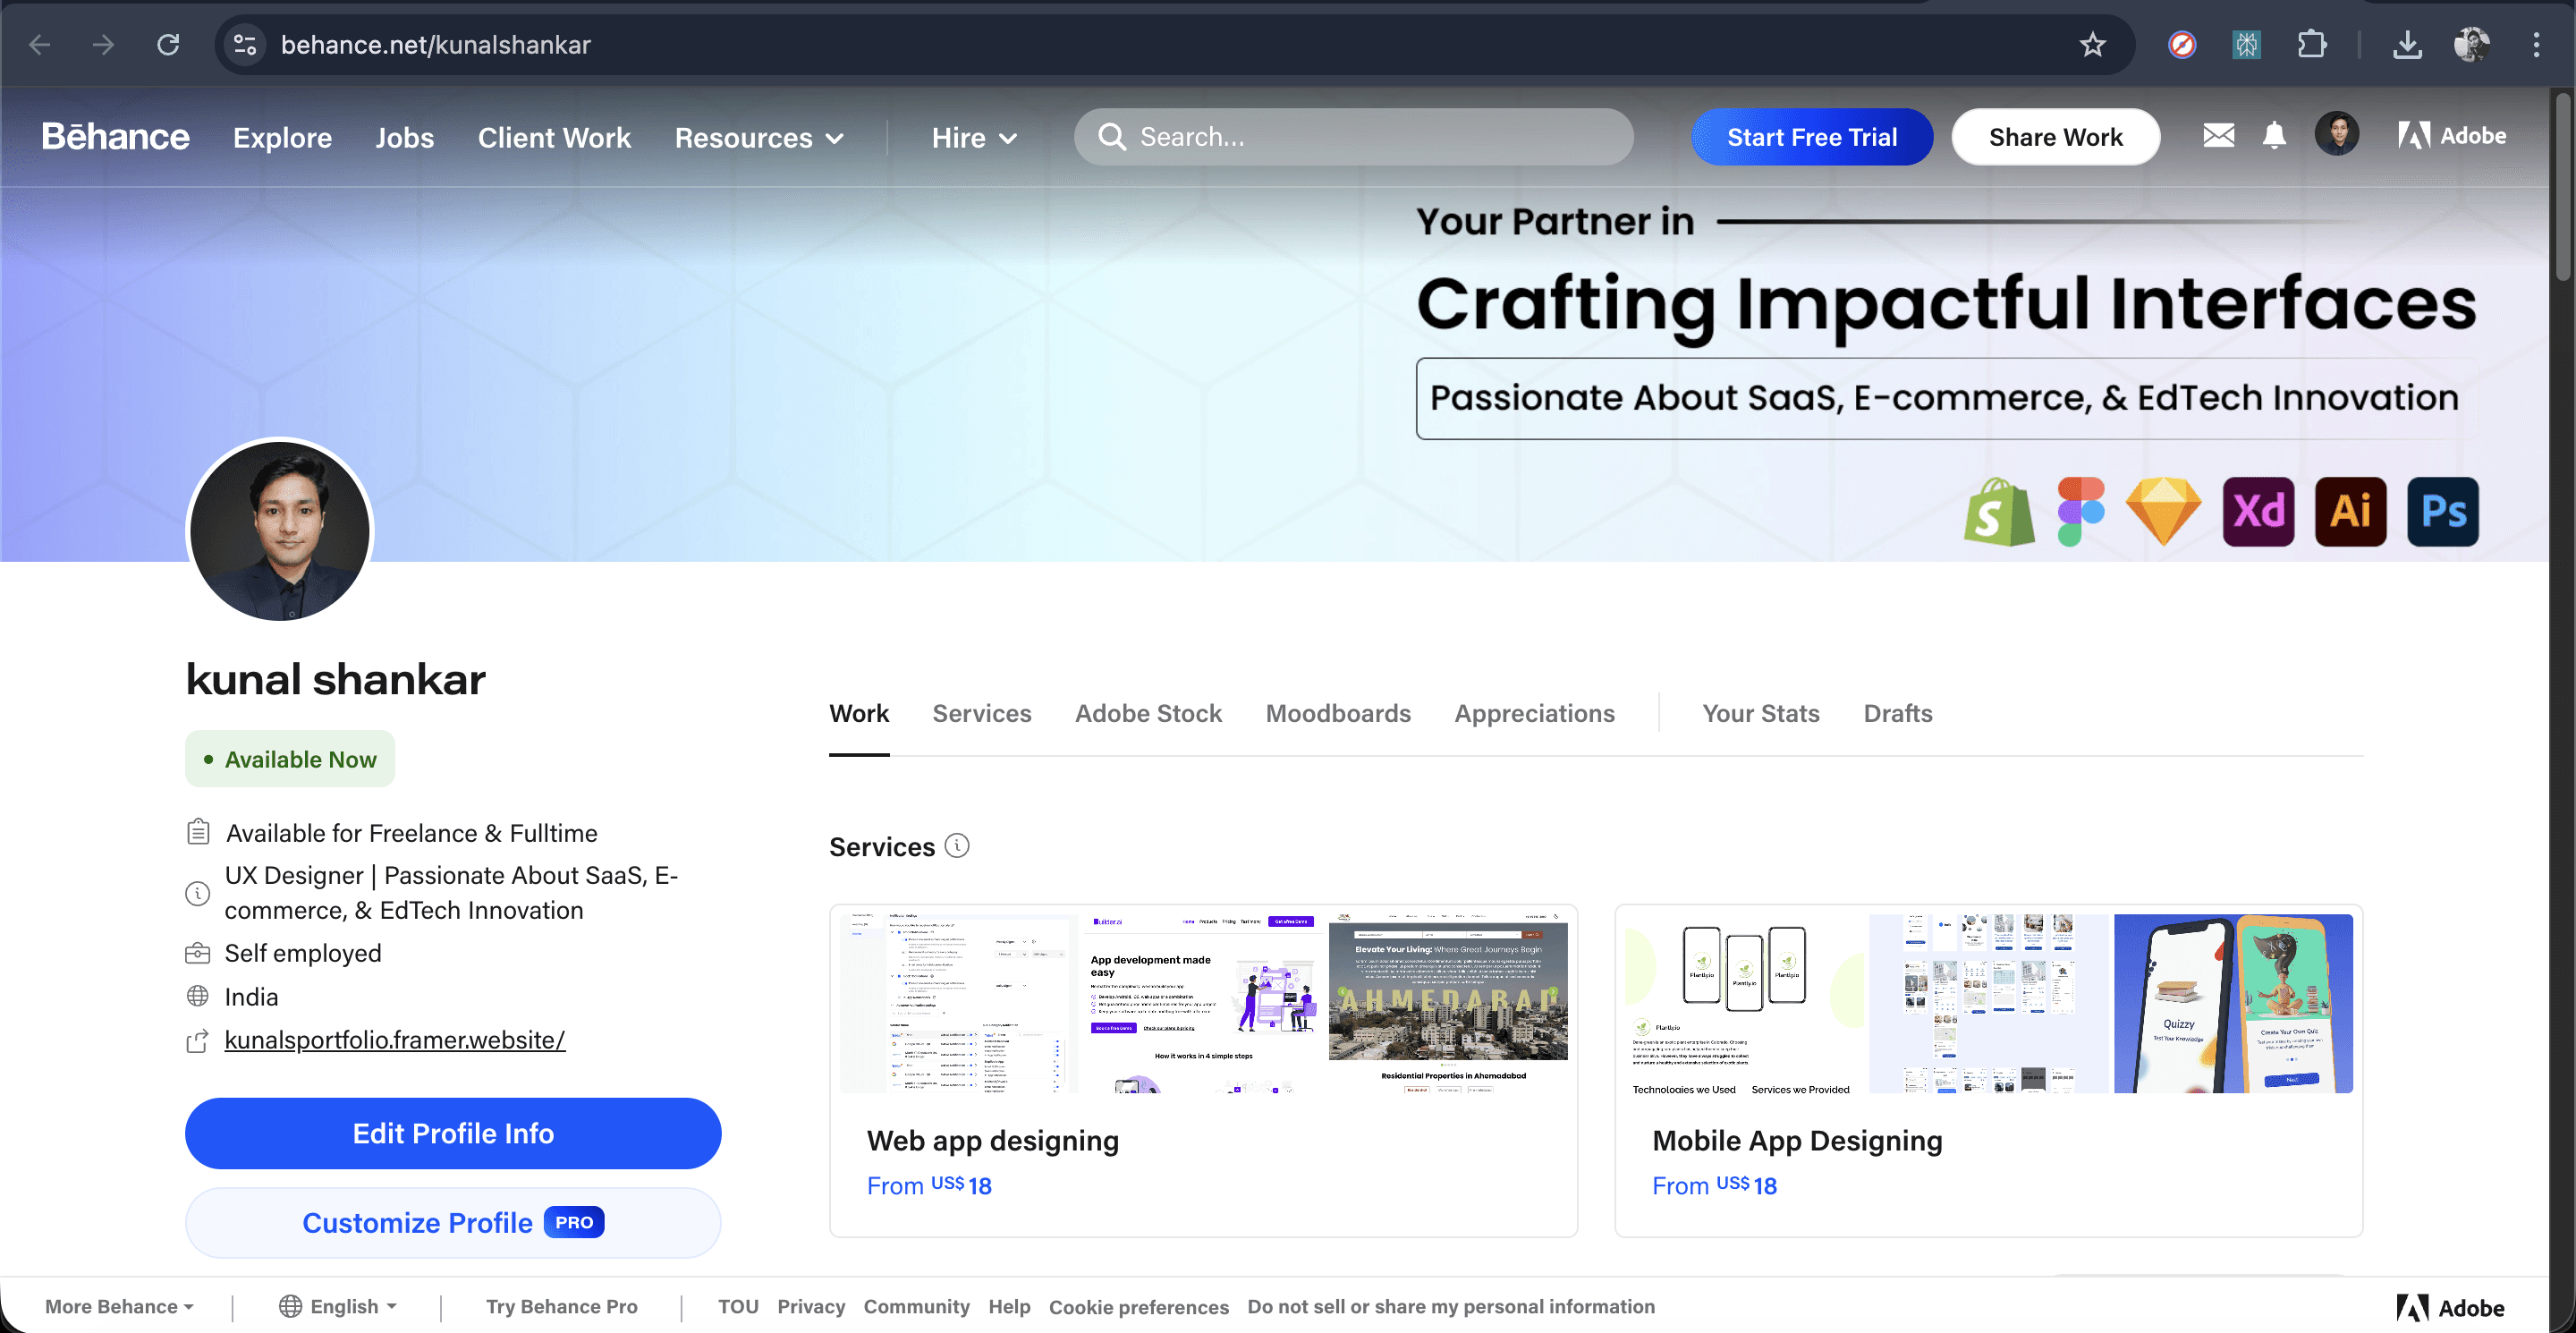Click the Available Now status badge

tap(290, 759)
